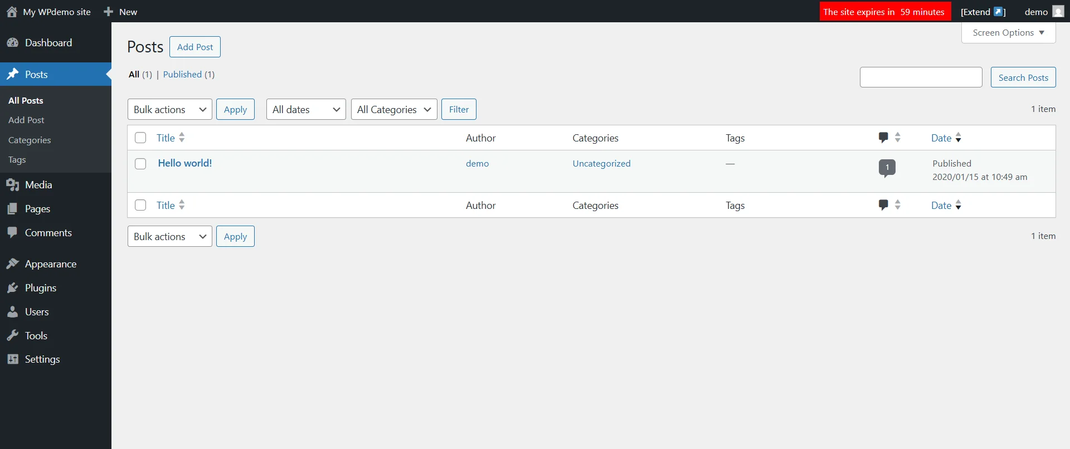Click the Media icon in sidebar
Screen dimensions: 1070x449
12,185
